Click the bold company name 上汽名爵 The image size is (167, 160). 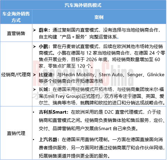pyautogui.click(x=48, y=139)
